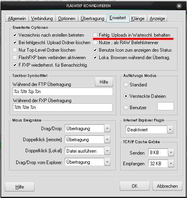This screenshot has width=187, height=198.
Task: Select the Optionen tab
Action: pos(67,19)
